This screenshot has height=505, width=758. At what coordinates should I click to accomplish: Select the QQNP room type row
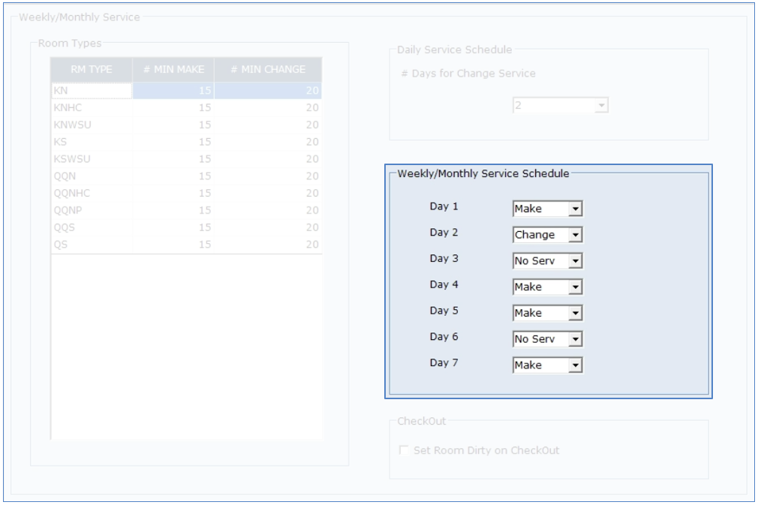point(92,210)
